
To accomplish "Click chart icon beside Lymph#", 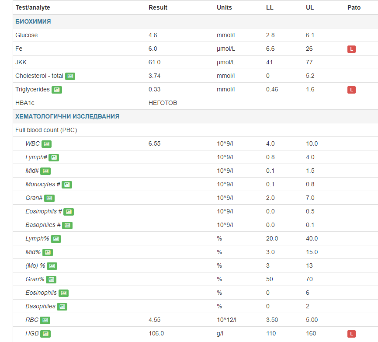I will [x=54, y=157].
